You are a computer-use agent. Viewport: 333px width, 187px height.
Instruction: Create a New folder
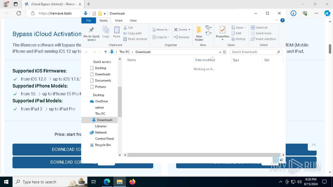199,34
